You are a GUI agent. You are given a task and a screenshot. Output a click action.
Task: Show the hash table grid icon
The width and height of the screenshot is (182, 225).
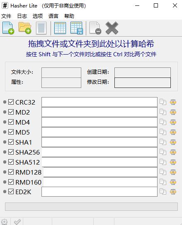[x=60, y=28]
